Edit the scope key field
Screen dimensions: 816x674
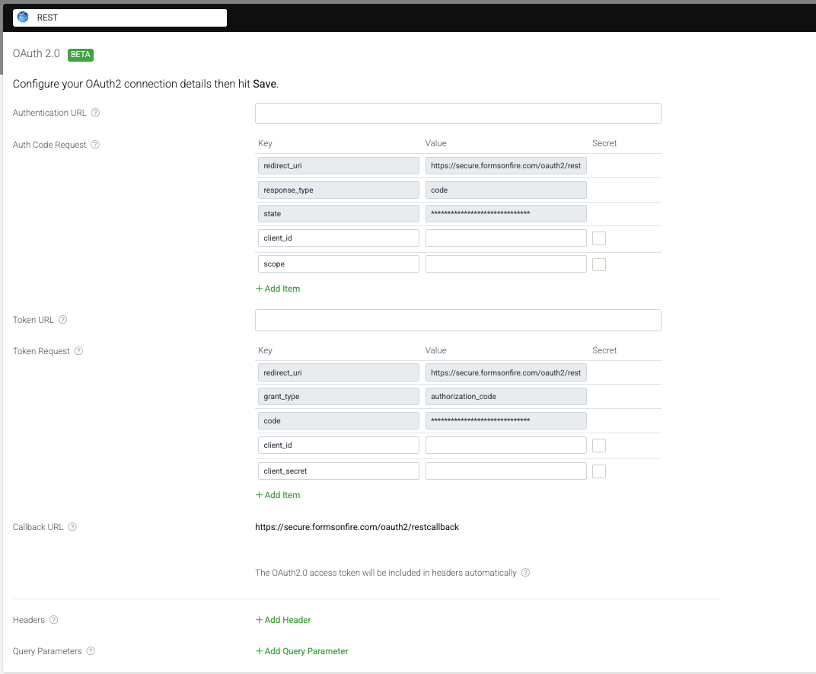click(338, 264)
